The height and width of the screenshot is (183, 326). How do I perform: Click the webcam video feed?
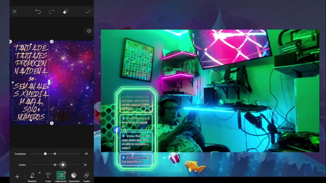pyautogui.click(x=210, y=91)
